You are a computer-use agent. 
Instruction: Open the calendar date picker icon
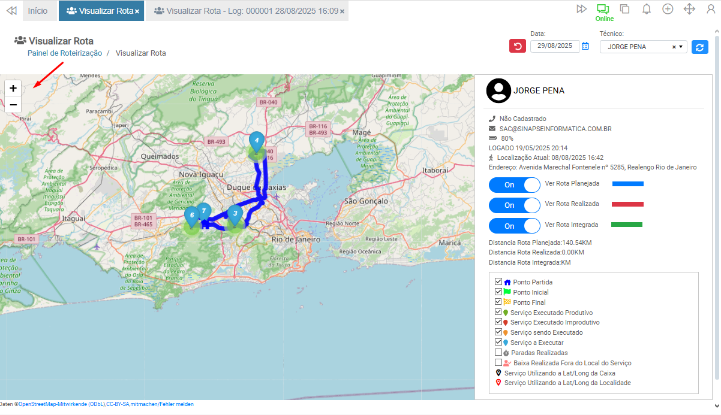click(585, 46)
